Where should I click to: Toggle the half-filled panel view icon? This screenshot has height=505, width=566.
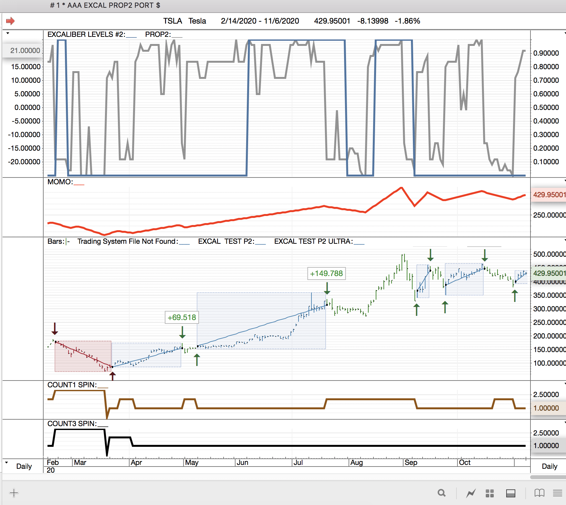(511, 493)
